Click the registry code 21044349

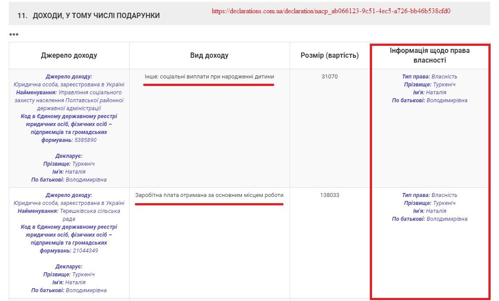click(85, 251)
